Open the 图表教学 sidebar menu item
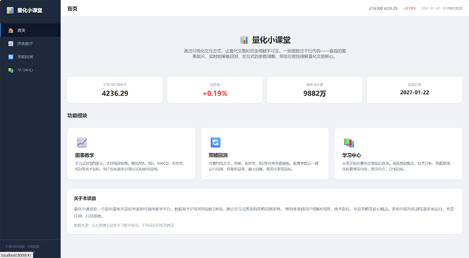469x258 pixels. [30, 44]
